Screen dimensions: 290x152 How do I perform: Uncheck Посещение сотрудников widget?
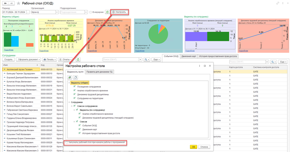pyautogui.click(x=74, y=87)
